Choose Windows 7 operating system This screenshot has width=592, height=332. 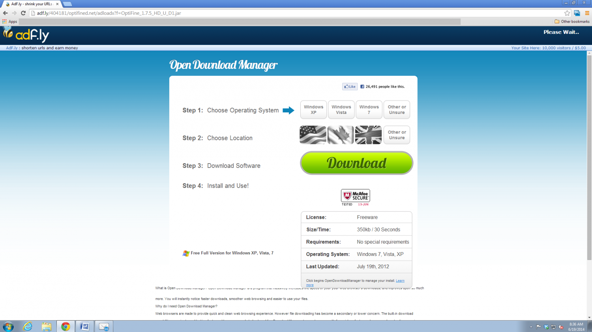click(x=369, y=110)
